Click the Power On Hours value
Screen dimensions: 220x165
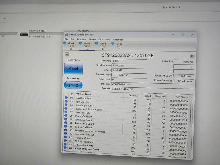[x=183, y=81]
